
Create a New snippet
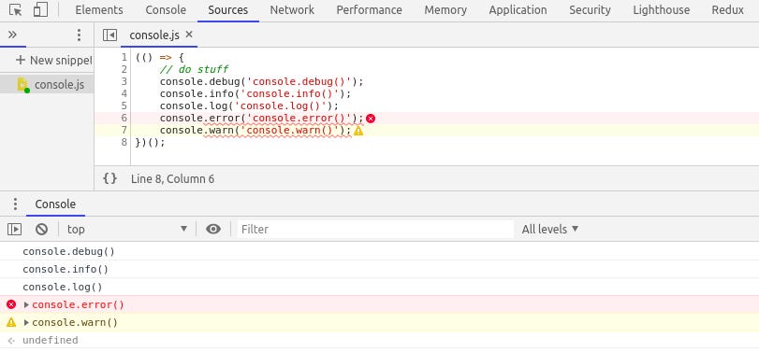[x=53, y=61]
